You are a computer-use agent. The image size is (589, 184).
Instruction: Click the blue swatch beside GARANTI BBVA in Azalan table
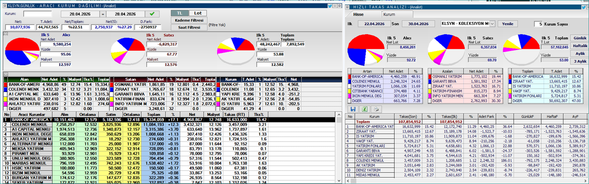click(x=430, y=81)
